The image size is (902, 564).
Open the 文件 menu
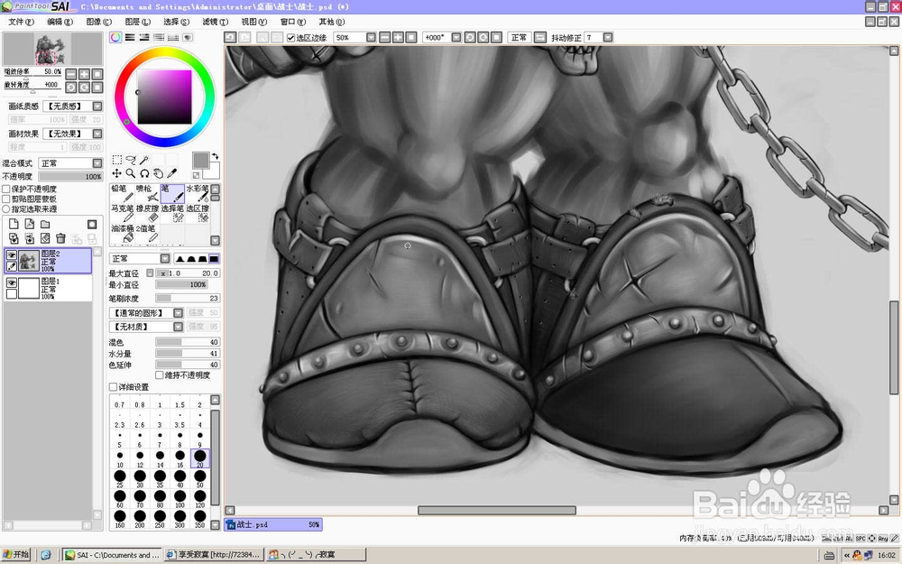21,22
